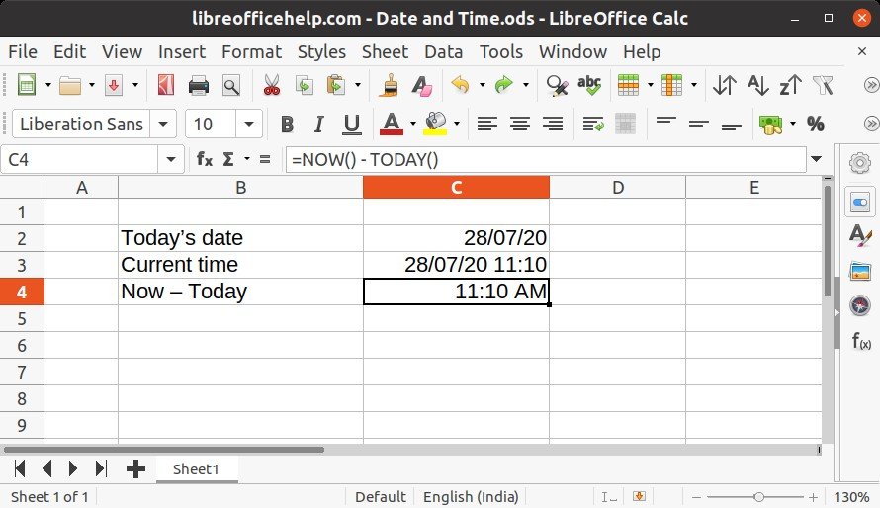Click the zoom slider handle

(x=758, y=497)
